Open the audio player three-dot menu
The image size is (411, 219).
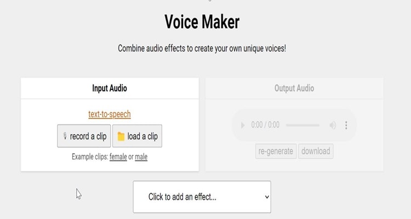(346, 125)
